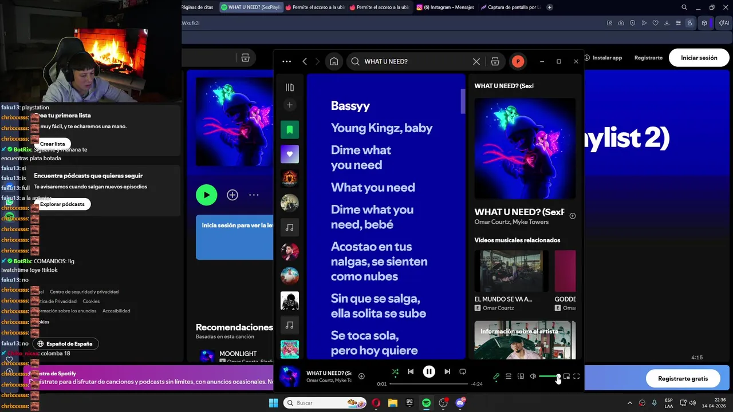Screen dimensions: 733x412
Task: Switch to Captura de pantalla browser tab
Action: (x=510, y=7)
